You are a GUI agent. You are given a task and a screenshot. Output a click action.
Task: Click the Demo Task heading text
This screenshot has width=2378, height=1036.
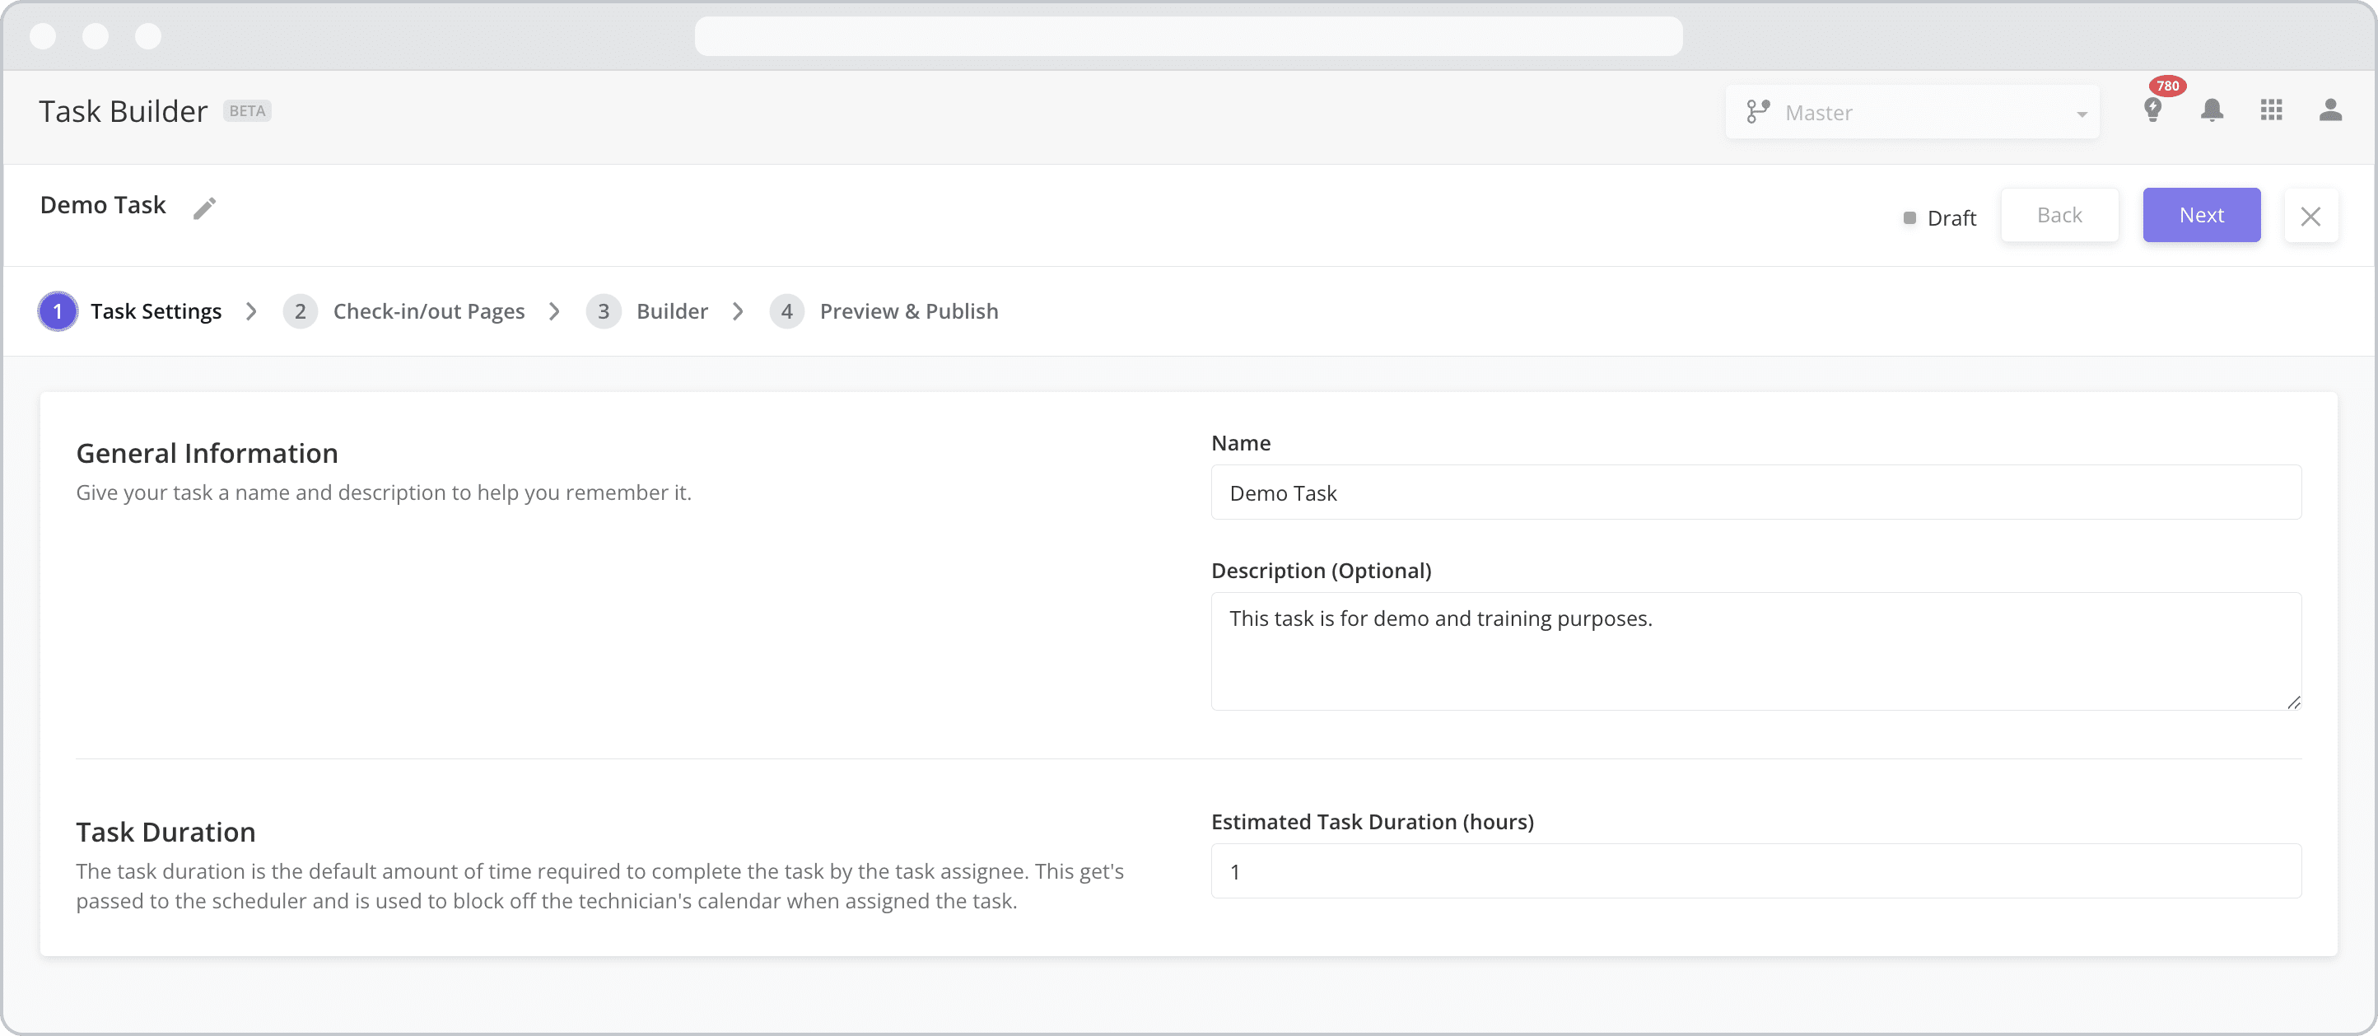pos(102,205)
